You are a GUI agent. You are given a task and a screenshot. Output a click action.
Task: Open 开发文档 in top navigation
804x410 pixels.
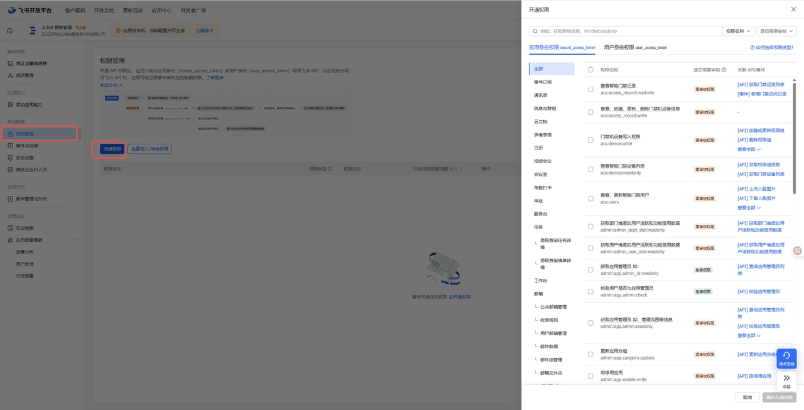tap(104, 11)
